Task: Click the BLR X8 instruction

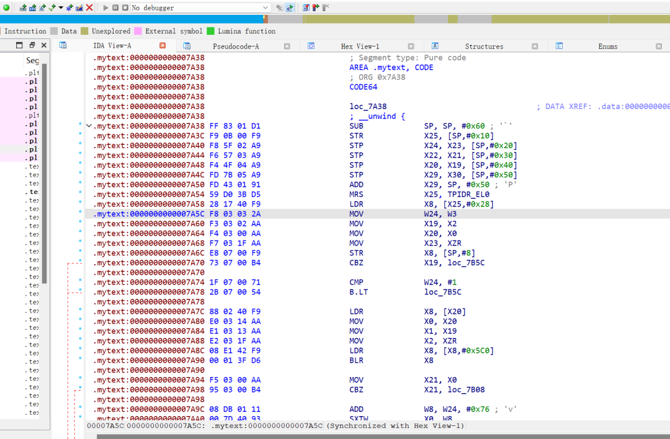Action: click(391, 360)
